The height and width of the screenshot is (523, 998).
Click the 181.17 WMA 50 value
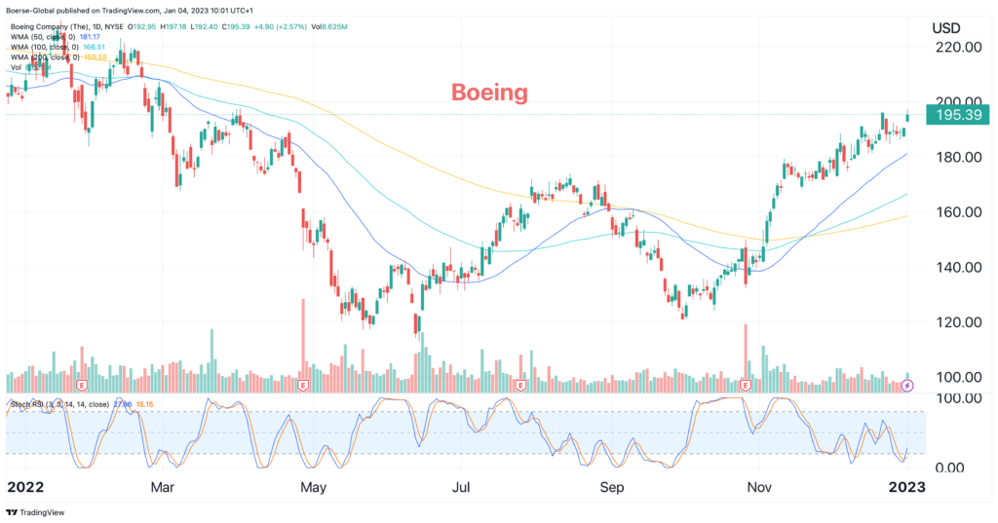click(90, 37)
